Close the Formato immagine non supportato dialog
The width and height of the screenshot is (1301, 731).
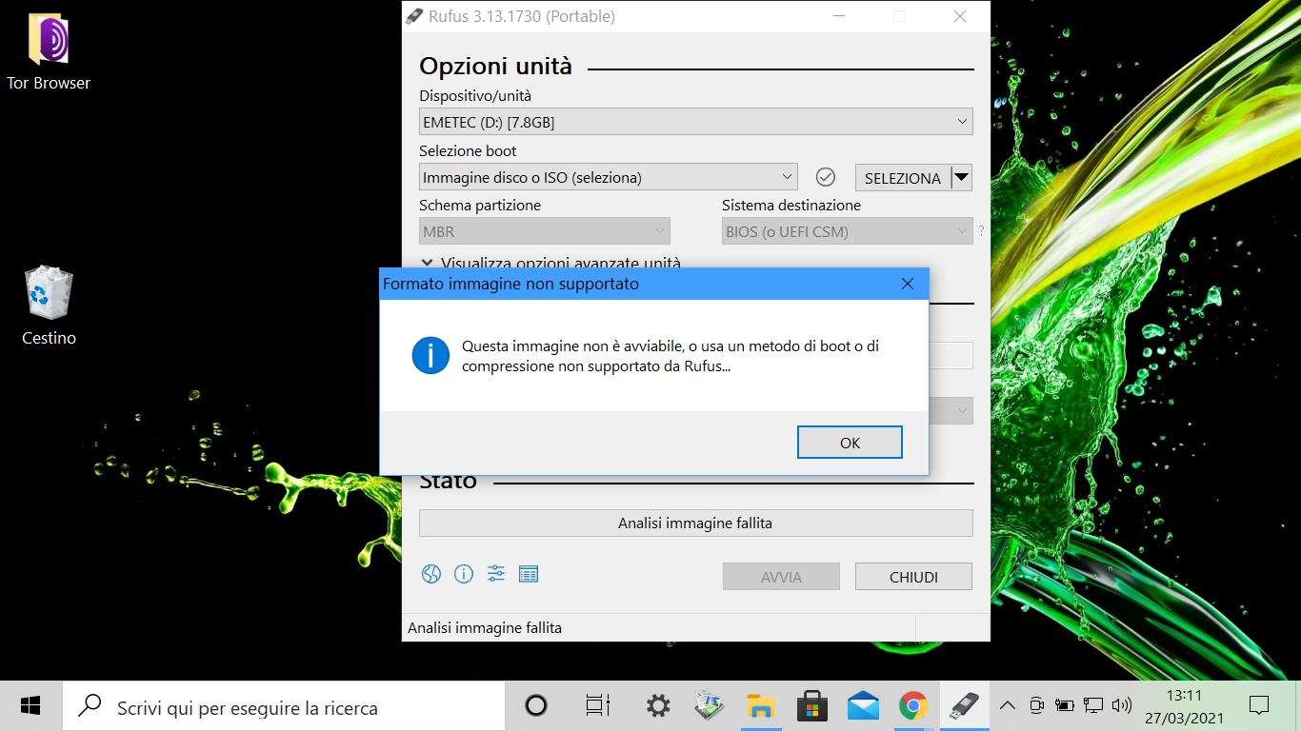[x=907, y=284]
